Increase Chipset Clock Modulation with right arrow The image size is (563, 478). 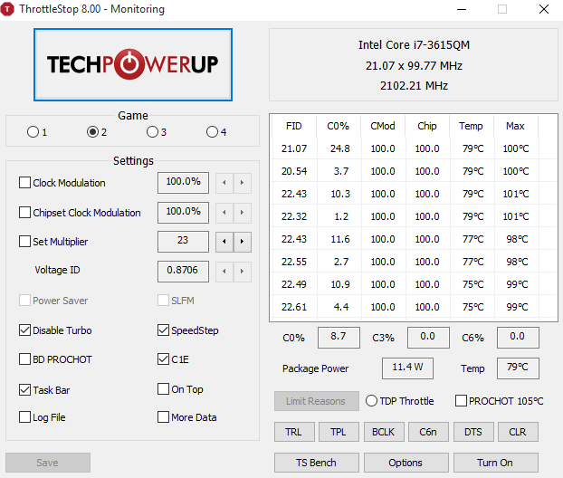pos(242,213)
